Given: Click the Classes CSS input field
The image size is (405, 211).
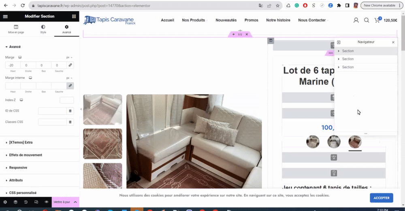Looking at the screenshot, I should 52,122.
